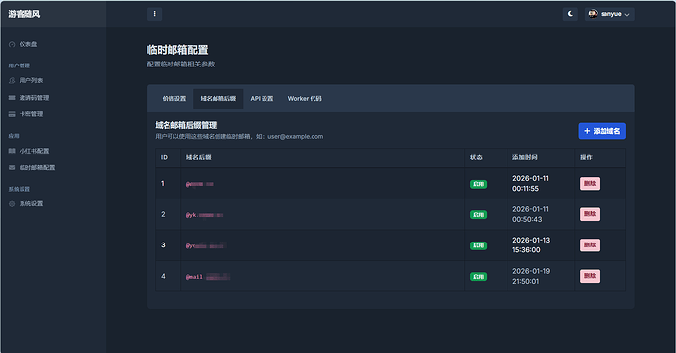Click the 卡密管理 card icon
Screen dimensions: 676x353
12,114
